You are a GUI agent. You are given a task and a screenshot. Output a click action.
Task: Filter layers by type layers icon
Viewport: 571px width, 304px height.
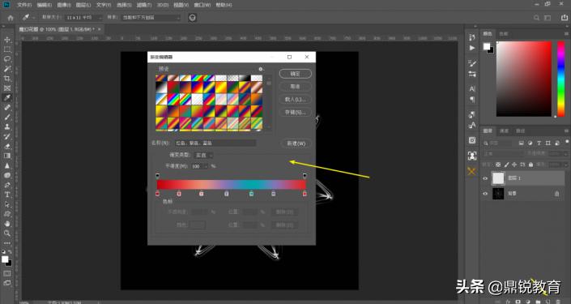coord(539,143)
